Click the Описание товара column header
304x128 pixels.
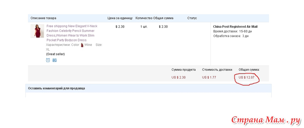click(43, 18)
